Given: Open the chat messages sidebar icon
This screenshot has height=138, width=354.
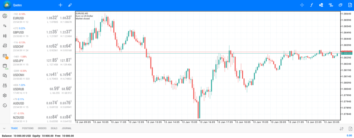Looking at the screenshot, I should point(5,75).
